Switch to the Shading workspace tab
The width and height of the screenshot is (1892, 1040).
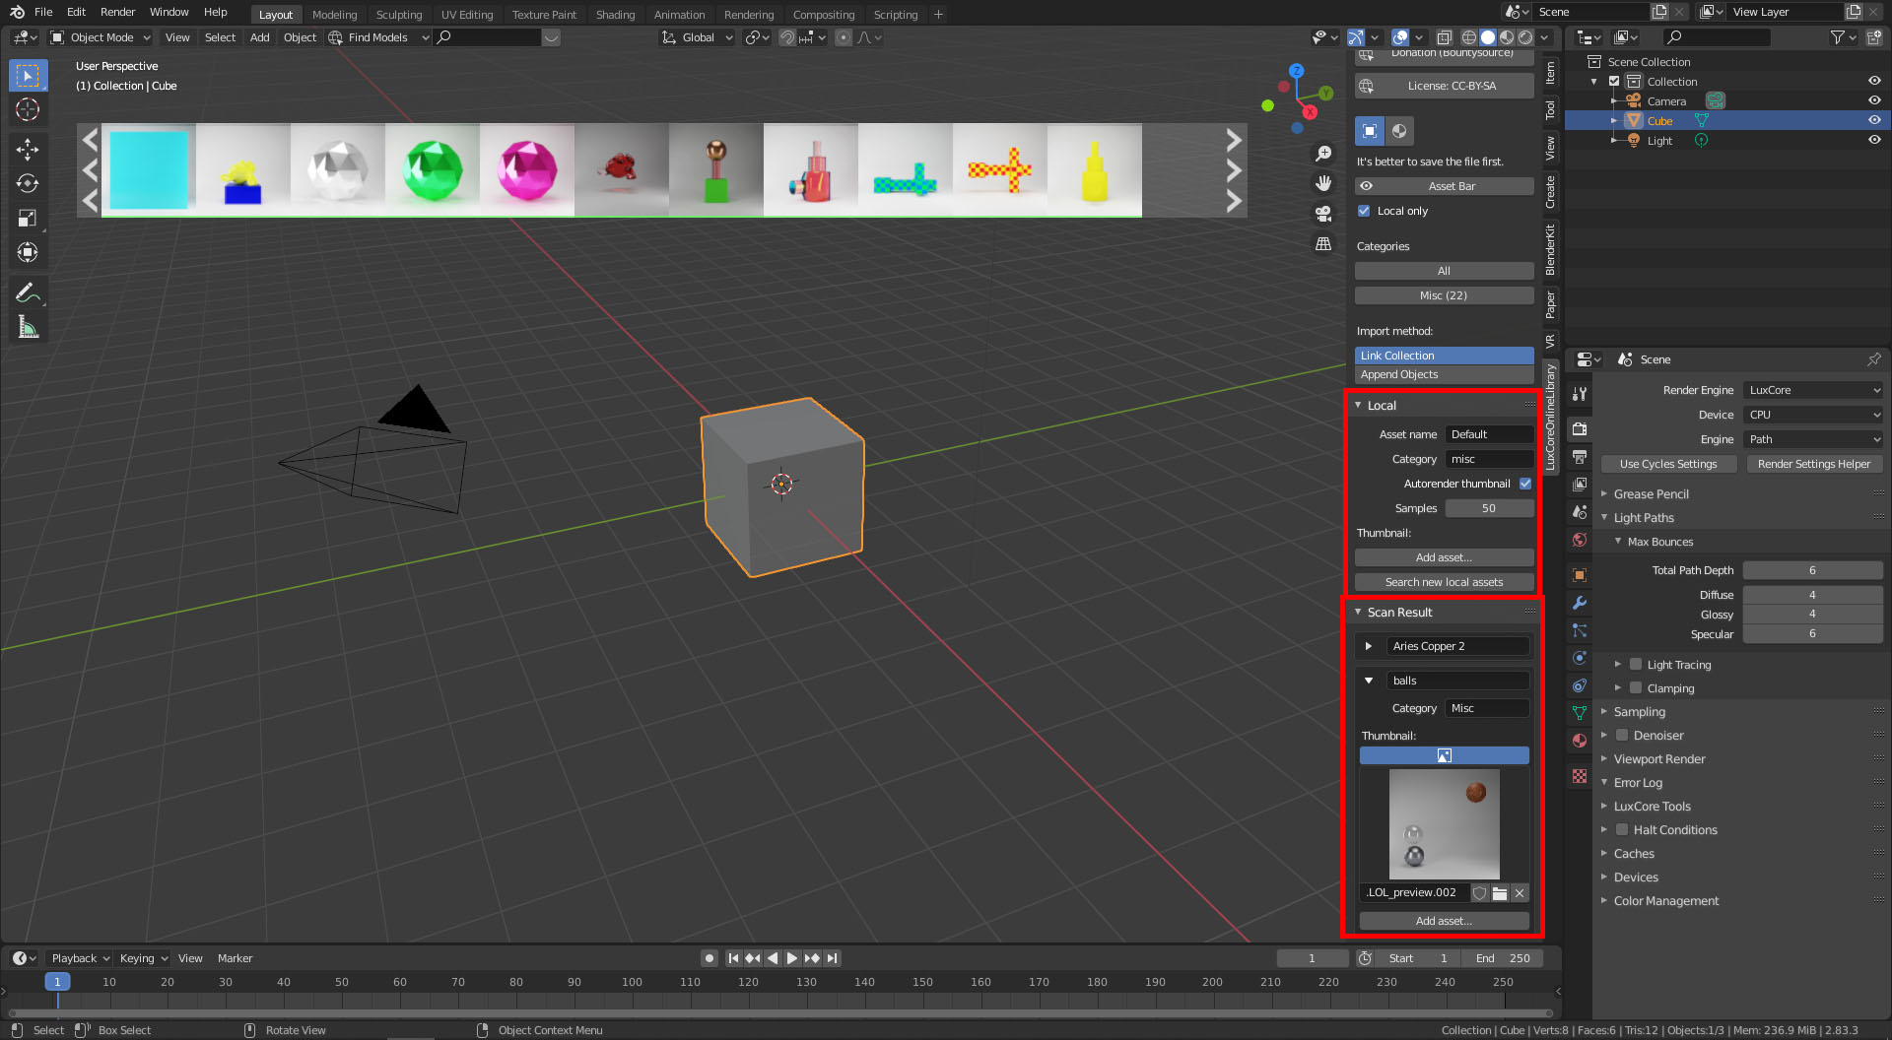pos(615,15)
